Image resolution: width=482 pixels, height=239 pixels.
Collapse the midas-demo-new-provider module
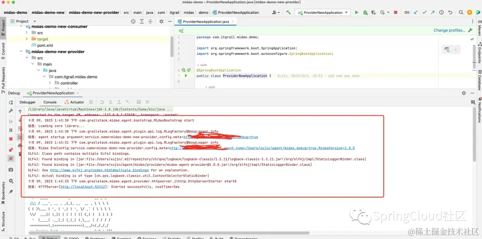coord(21,52)
